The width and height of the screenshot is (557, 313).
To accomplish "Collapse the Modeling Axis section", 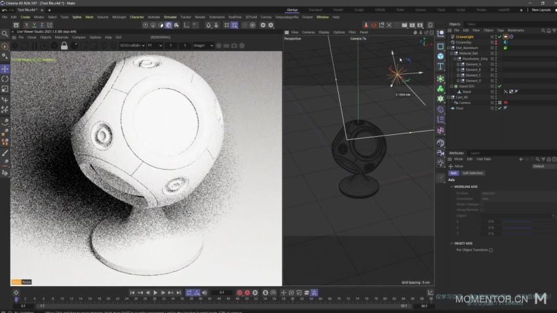I will click(x=451, y=187).
